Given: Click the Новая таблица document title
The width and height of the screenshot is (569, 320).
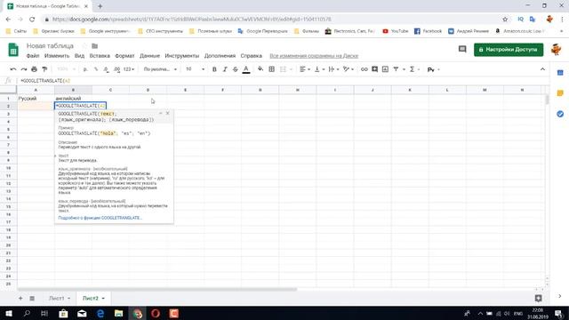Looking at the screenshot, I should (x=50, y=45).
